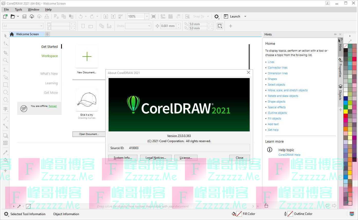The height and width of the screenshot is (220, 358).
Task: Switch to the Workspace section
Action: 50,56
